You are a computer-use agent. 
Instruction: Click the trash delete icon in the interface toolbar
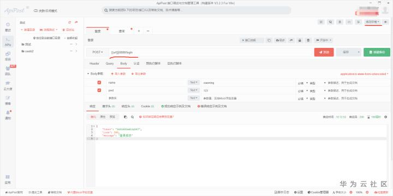(x=308, y=40)
